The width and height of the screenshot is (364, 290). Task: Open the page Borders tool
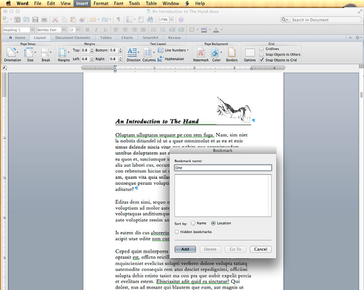pyautogui.click(x=232, y=52)
